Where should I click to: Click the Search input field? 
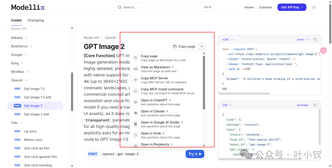coord(164,7)
